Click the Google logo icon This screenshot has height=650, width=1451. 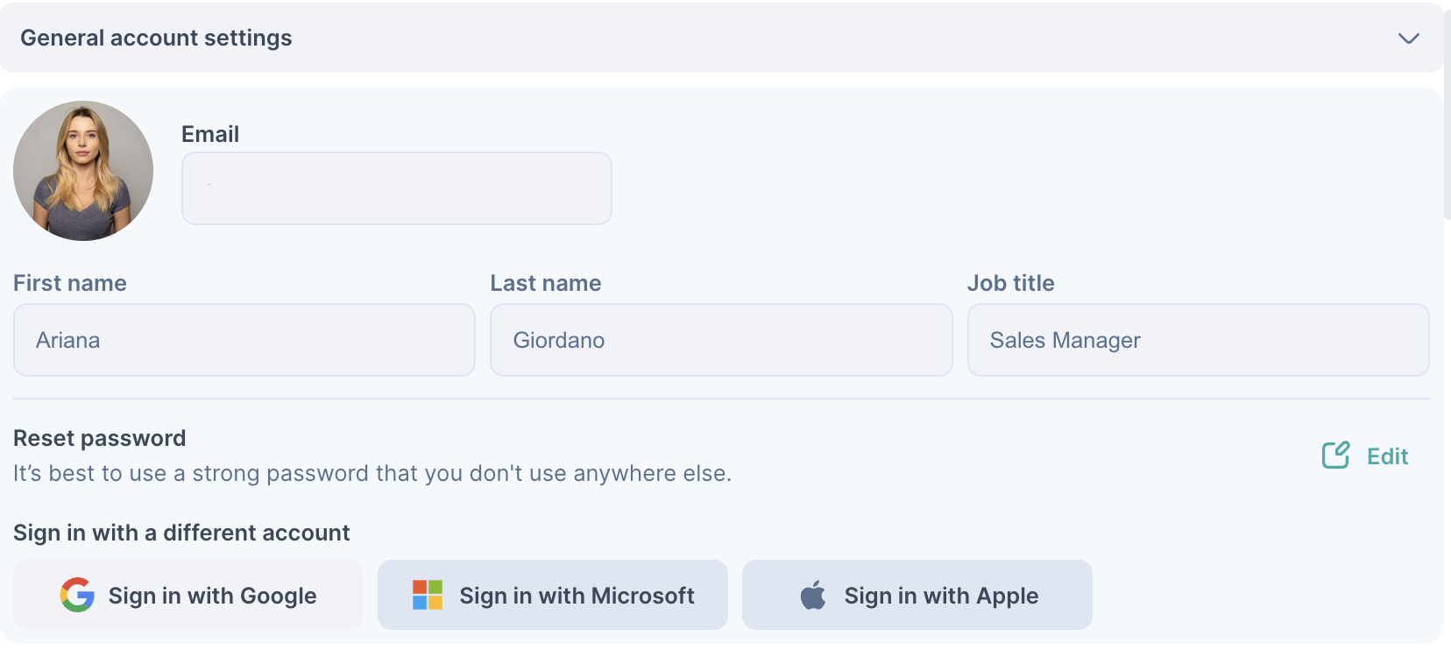point(77,595)
